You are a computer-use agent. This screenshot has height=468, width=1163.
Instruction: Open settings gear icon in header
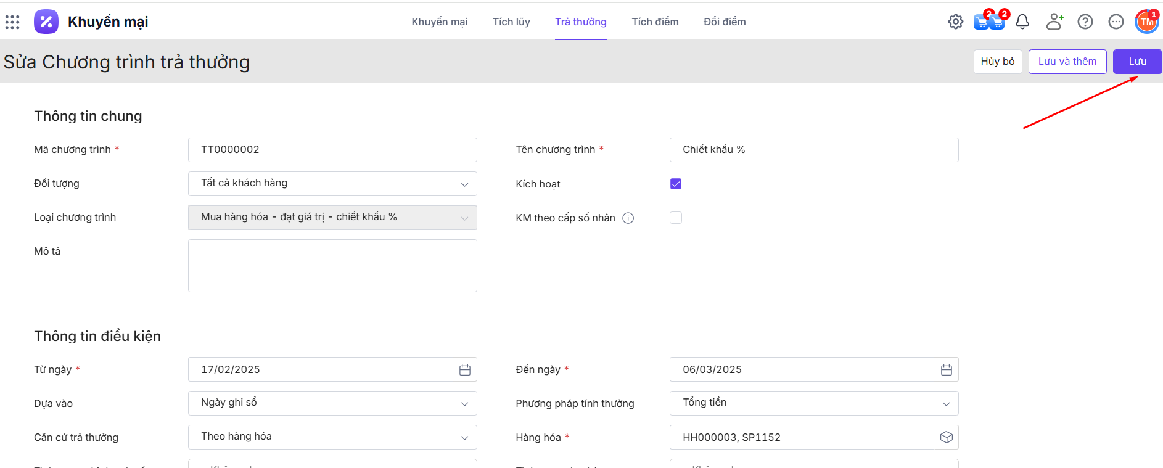[955, 22]
